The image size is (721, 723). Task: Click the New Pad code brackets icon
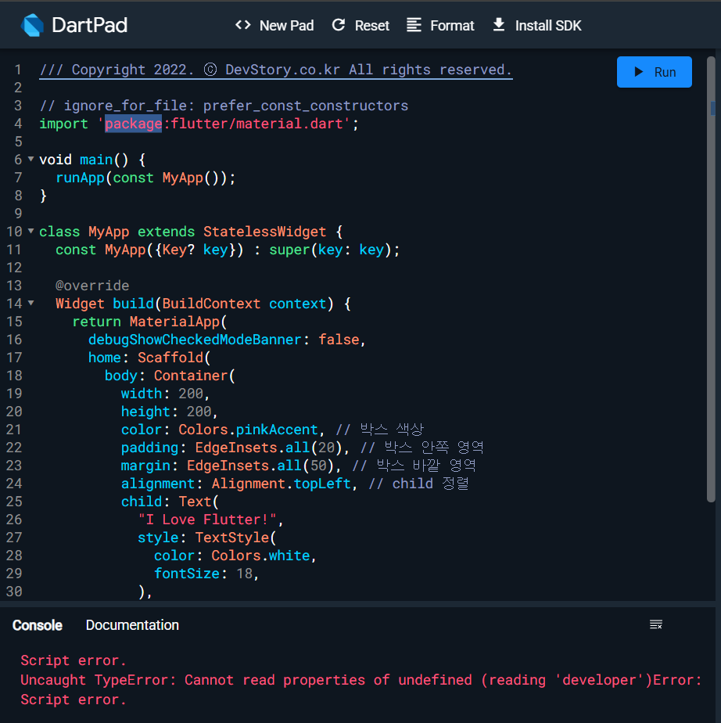242,25
